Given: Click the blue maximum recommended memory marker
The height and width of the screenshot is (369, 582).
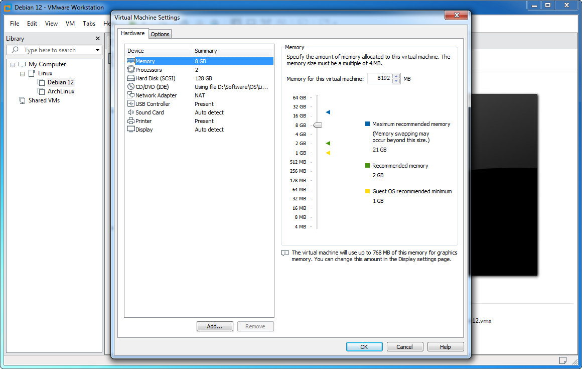Looking at the screenshot, I should 328,112.
